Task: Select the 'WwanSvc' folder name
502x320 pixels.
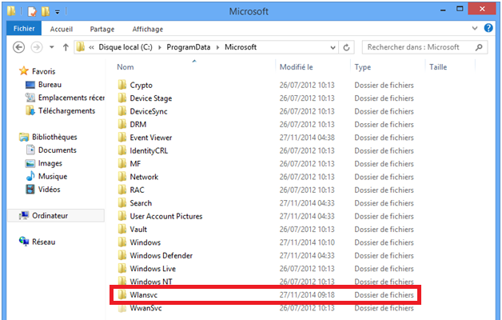Action: coord(145,308)
